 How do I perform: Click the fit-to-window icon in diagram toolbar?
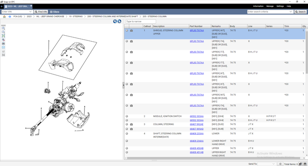(4, 36)
